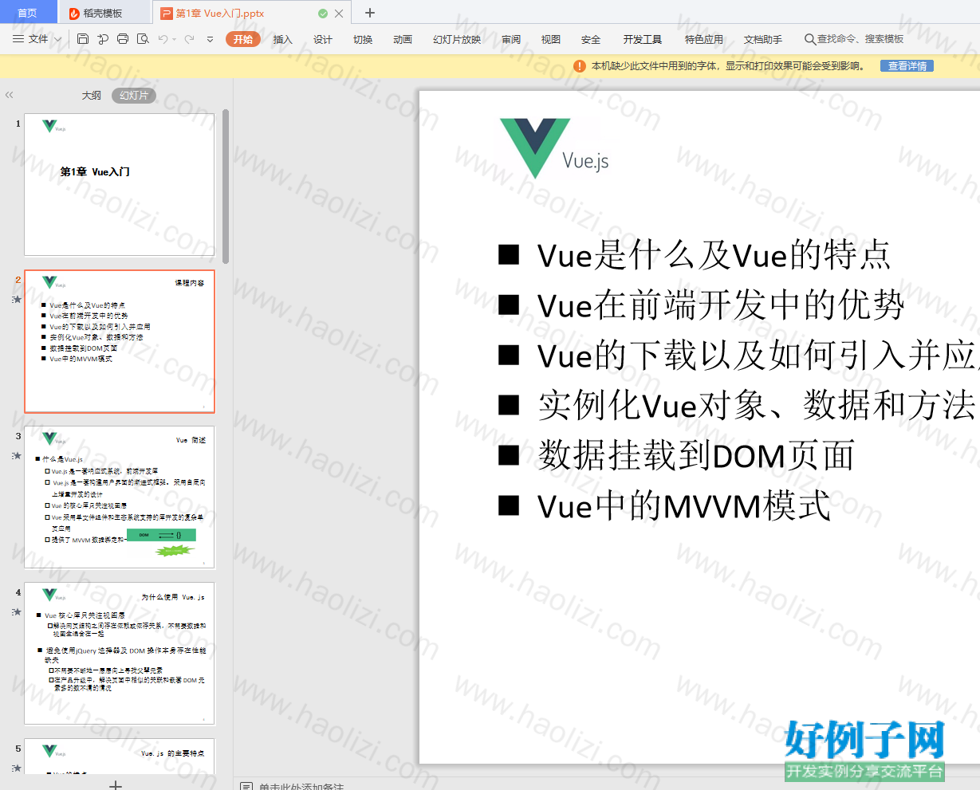Switch to the 稻壳模板 tab
The width and height of the screenshot is (980, 790).
tap(104, 14)
